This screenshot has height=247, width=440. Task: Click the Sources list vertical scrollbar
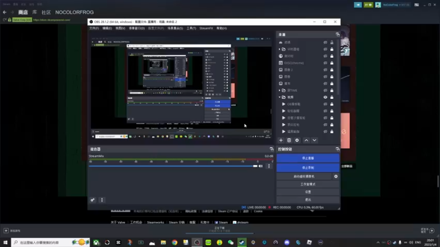(x=338, y=67)
